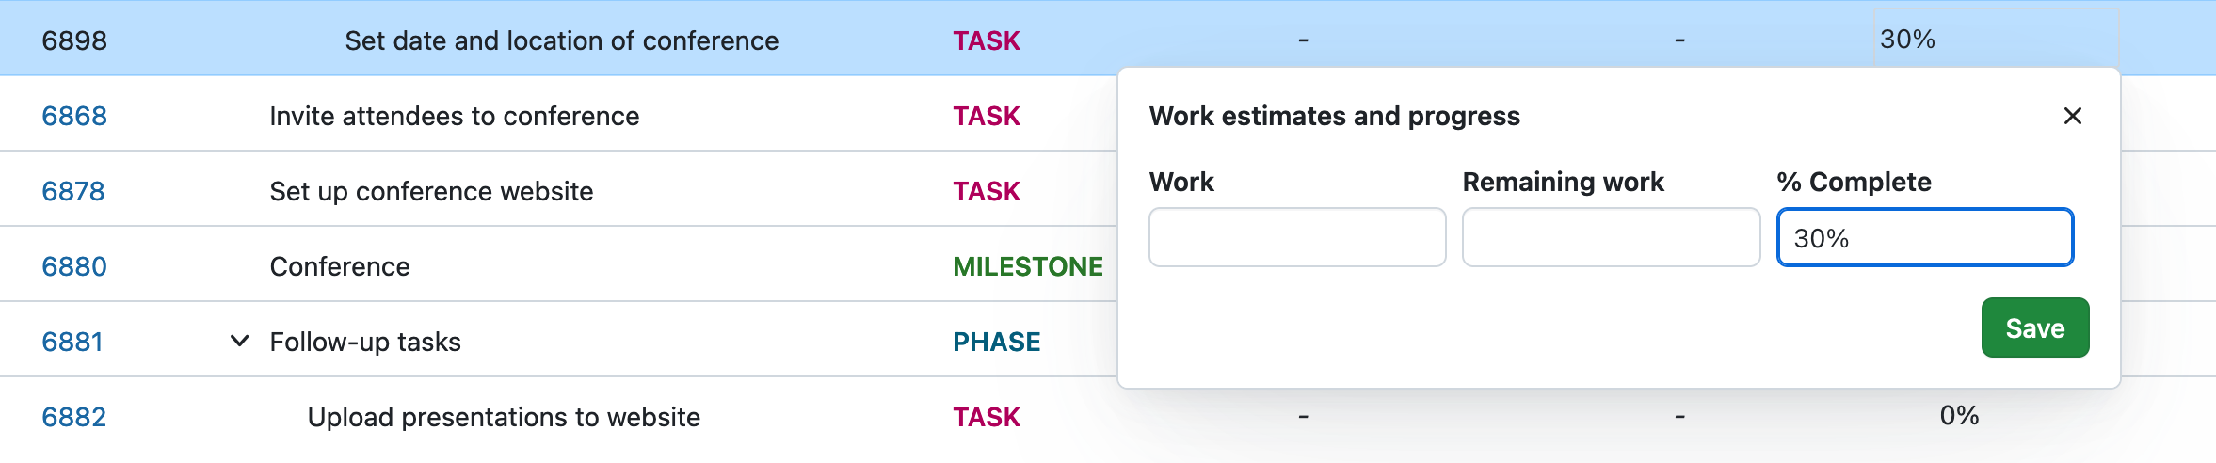Click the 0% complete value for 6882

[1959, 416]
